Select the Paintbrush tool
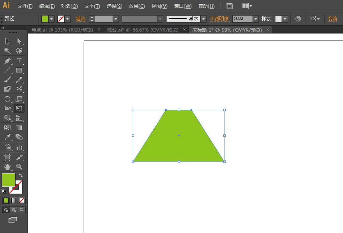 click(x=7, y=79)
